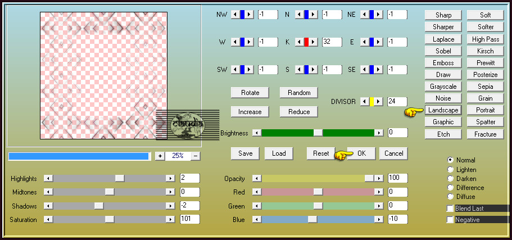Apply the Etch preset
This screenshot has width=512, height=240.
click(443, 134)
